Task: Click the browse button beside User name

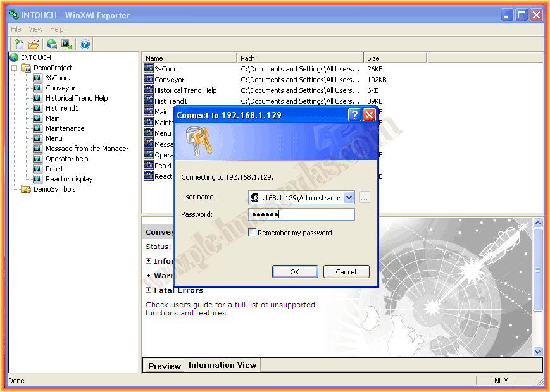Action: (364, 198)
